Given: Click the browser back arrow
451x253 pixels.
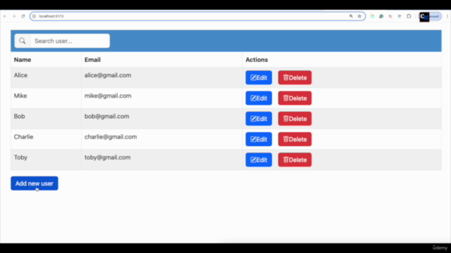Looking at the screenshot, I should [x=5, y=16].
